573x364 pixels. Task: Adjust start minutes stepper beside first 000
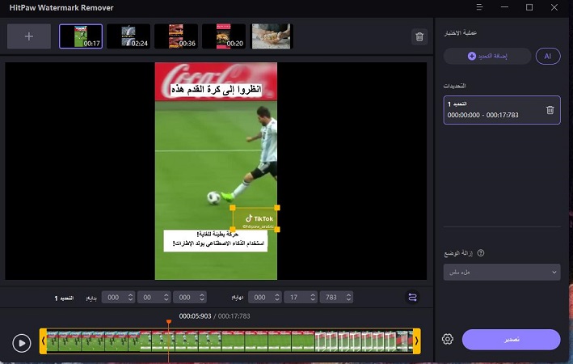pos(130,298)
